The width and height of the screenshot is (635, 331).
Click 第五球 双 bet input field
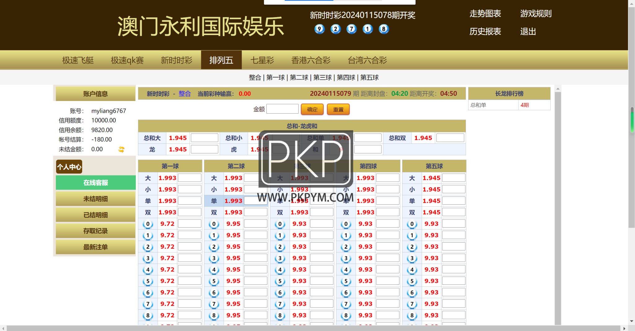[454, 212]
